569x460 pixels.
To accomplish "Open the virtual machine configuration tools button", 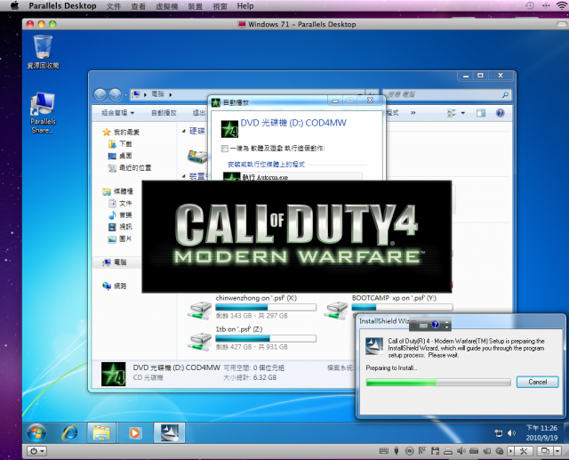I will pos(524,451).
